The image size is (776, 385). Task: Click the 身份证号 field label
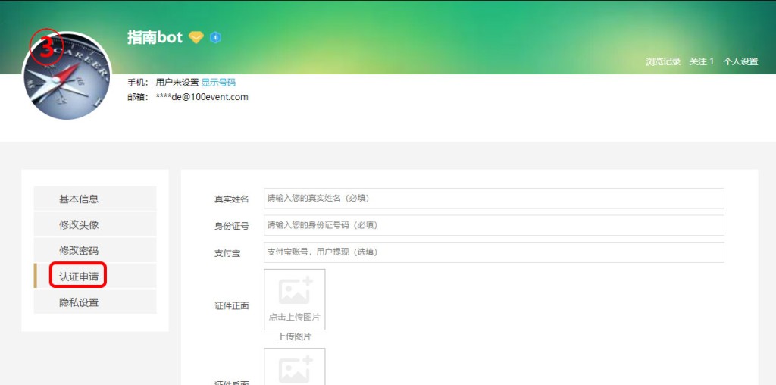[x=232, y=226]
